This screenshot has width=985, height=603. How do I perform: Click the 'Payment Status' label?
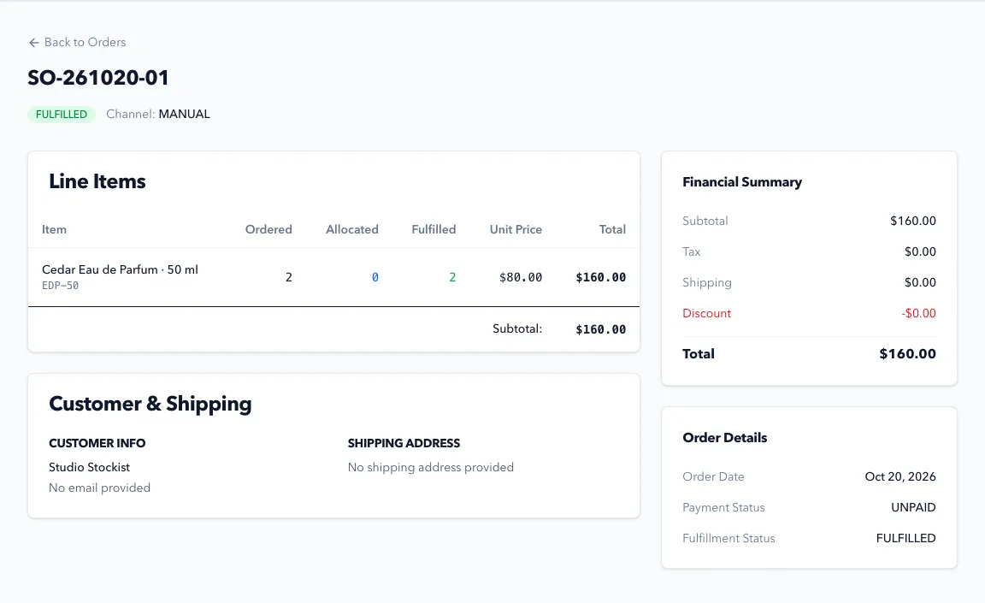pyautogui.click(x=723, y=507)
